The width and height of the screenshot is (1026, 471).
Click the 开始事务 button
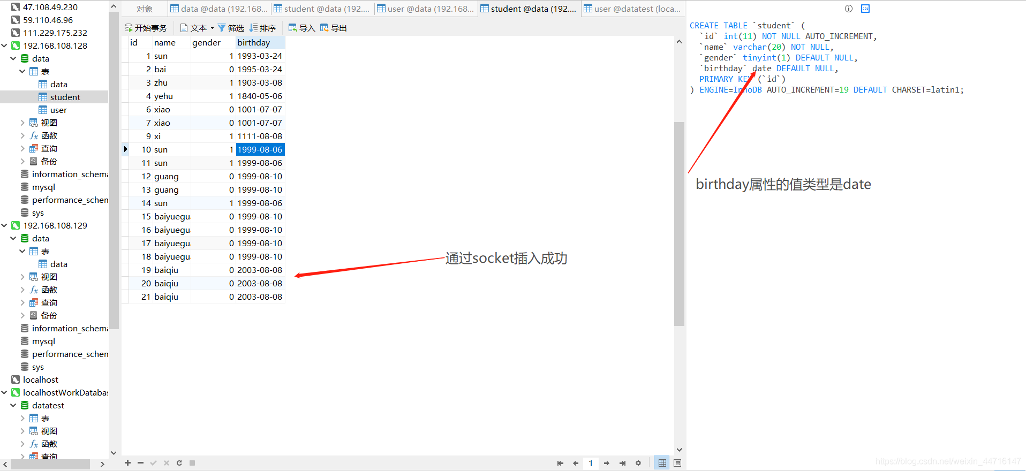[146, 28]
